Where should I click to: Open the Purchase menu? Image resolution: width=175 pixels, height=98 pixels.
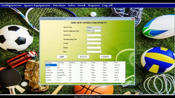[x=59, y=5]
